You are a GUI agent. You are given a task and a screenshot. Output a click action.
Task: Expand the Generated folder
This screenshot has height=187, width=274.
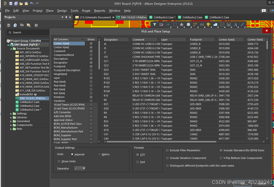[11, 121]
